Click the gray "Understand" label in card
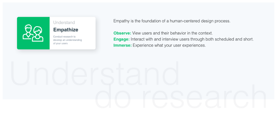 (x=64, y=23)
